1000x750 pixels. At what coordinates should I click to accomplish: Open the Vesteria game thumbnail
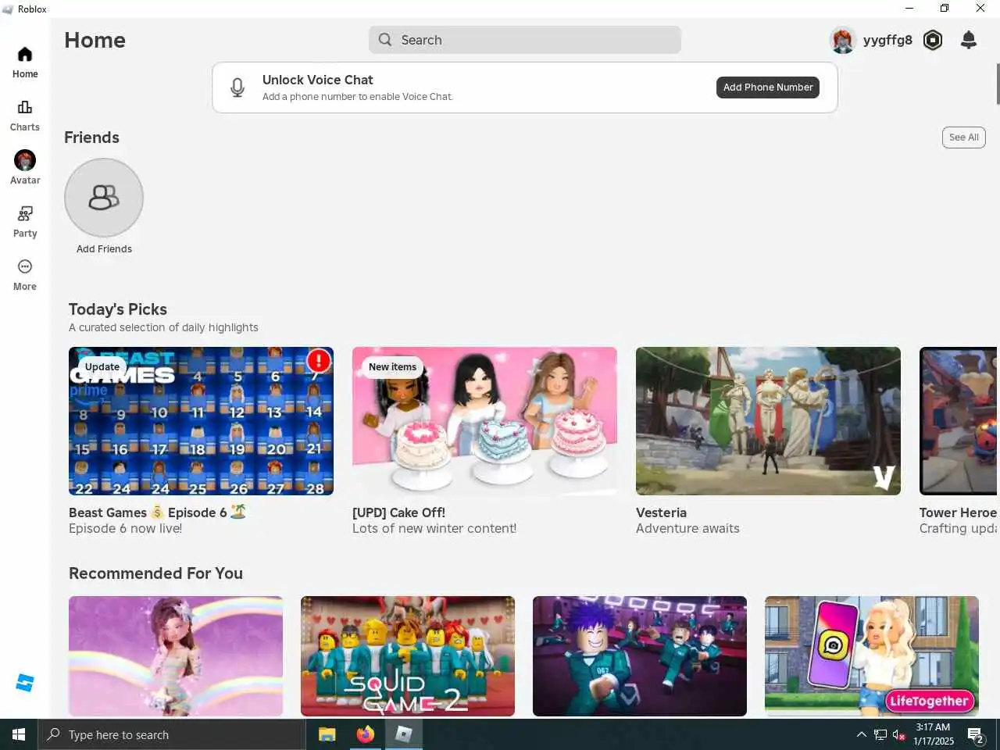pos(768,421)
